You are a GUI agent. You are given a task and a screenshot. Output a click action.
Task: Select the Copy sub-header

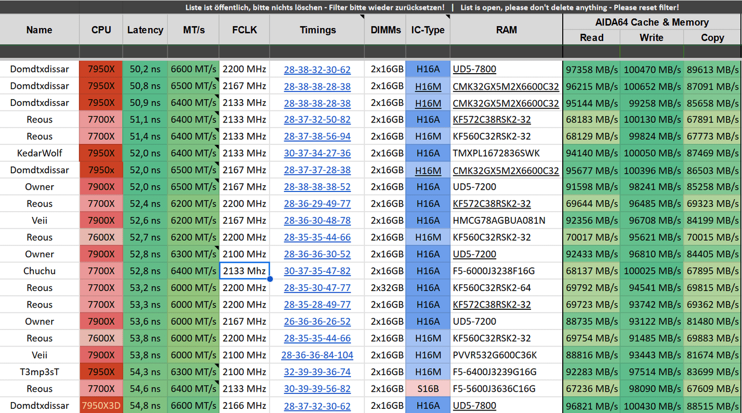coord(712,37)
